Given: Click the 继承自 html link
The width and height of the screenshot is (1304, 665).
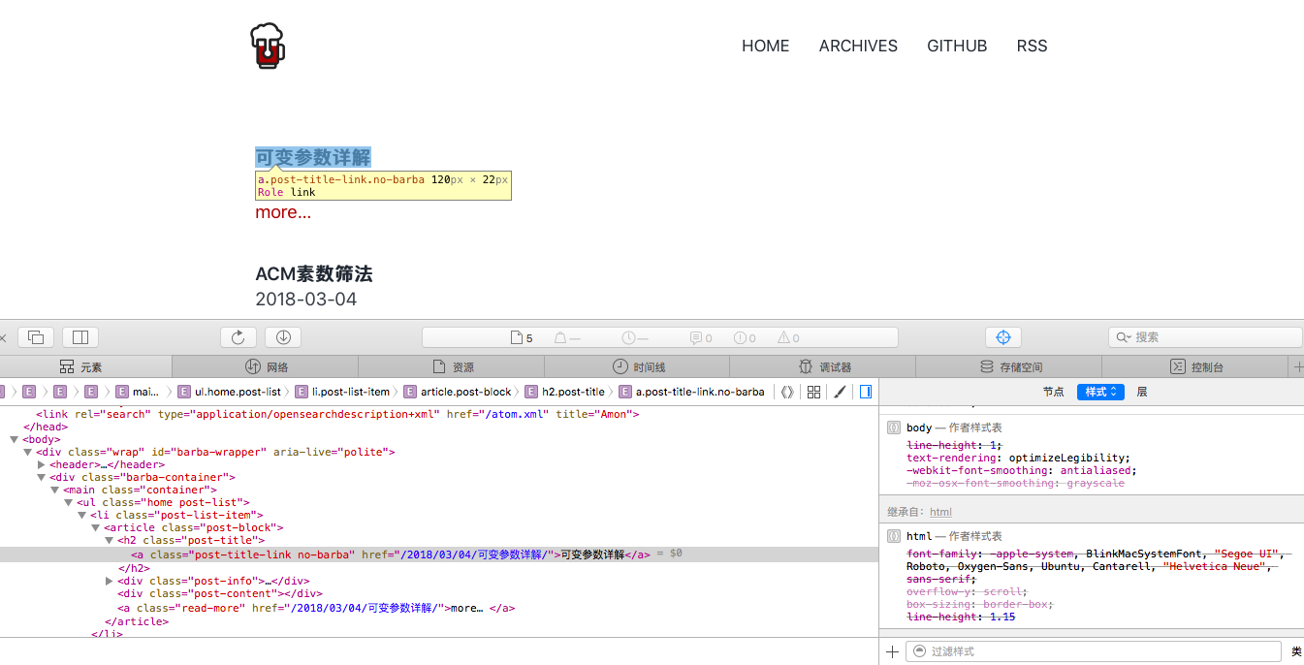Looking at the screenshot, I should 940,512.
